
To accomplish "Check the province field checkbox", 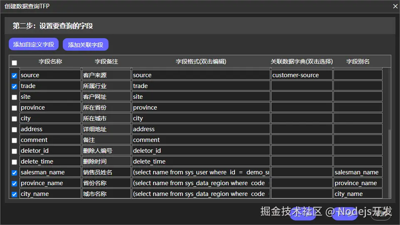I will pyautogui.click(x=14, y=108).
